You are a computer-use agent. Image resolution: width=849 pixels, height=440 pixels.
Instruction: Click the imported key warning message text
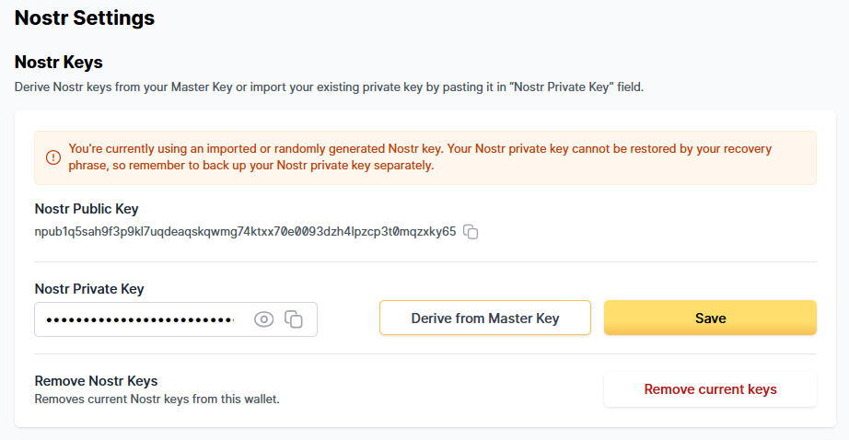tap(420, 157)
